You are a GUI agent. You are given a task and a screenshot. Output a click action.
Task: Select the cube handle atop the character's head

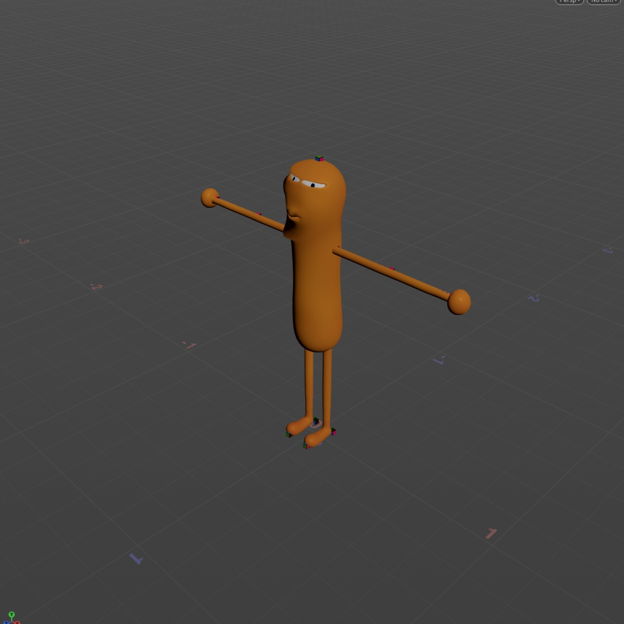tap(319, 158)
